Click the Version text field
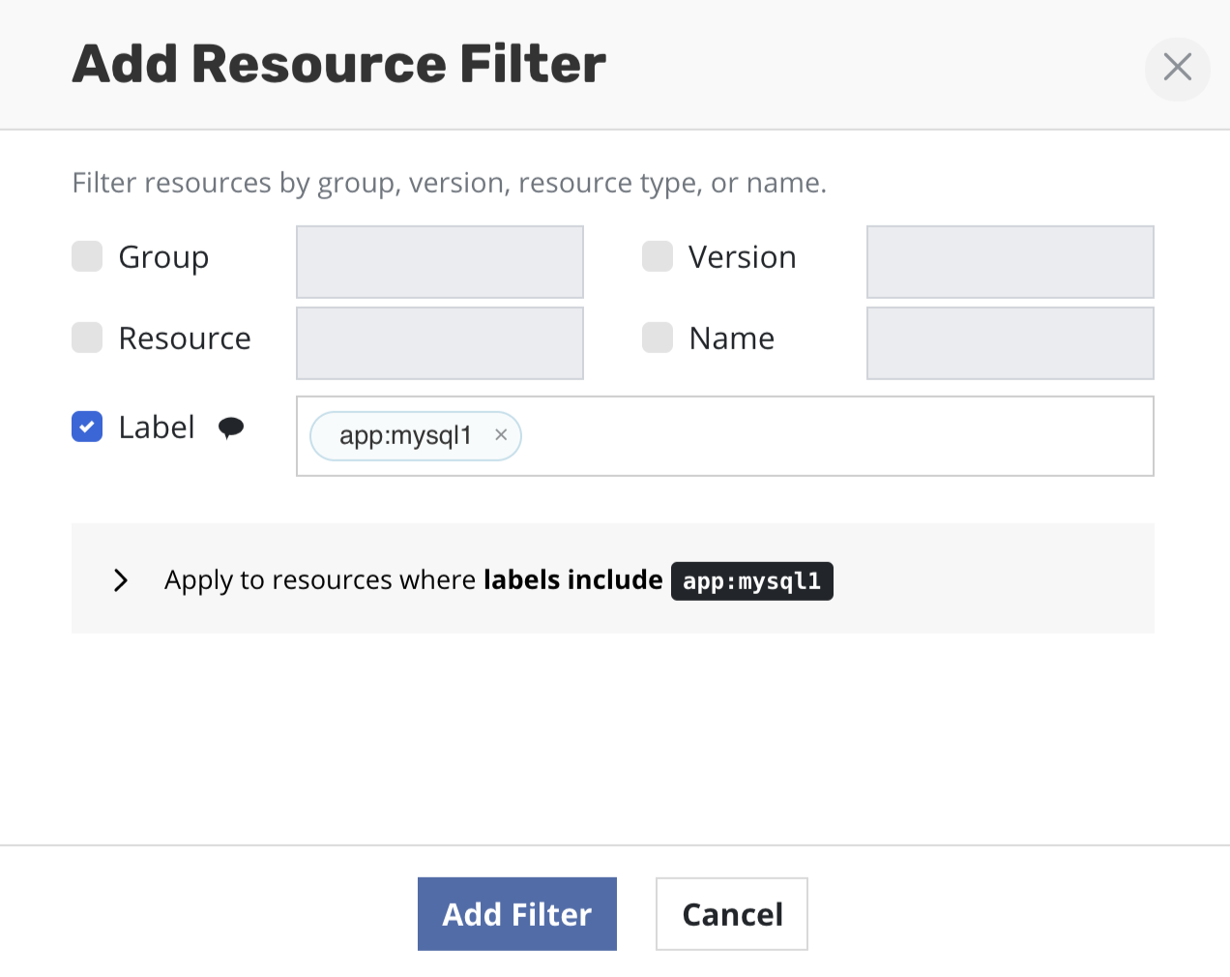 click(x=1010, y=262)
